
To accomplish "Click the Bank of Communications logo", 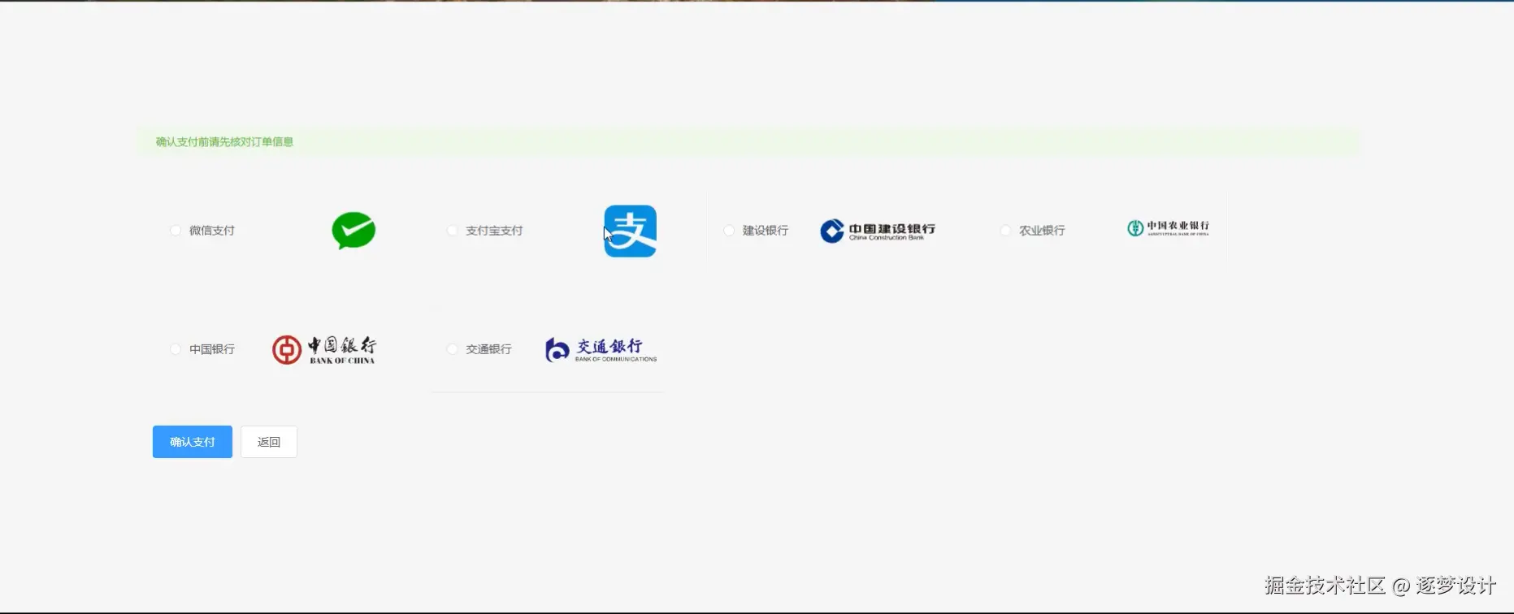I will pyautogui.click(x=601, y=349).
